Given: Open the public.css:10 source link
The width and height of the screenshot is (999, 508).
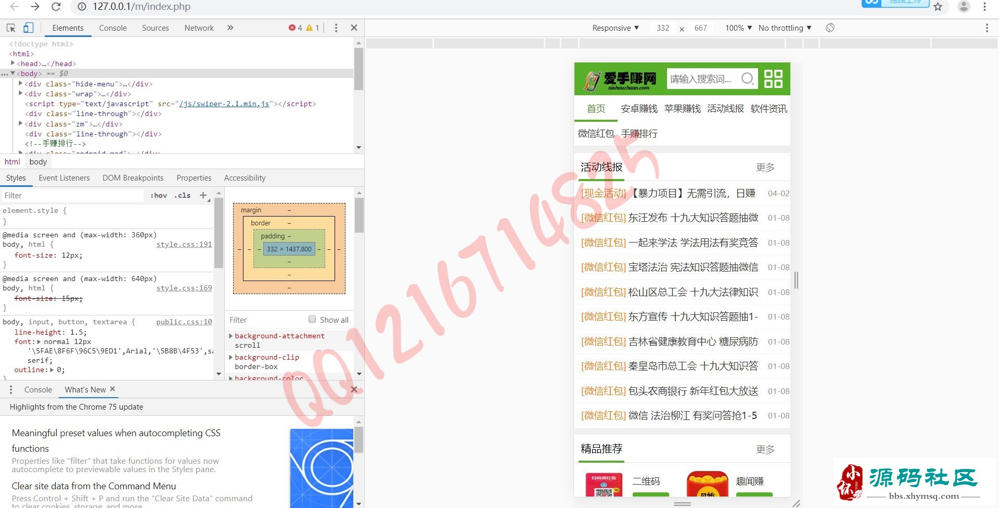Looking at the screenshot, I should coord(184,322).
